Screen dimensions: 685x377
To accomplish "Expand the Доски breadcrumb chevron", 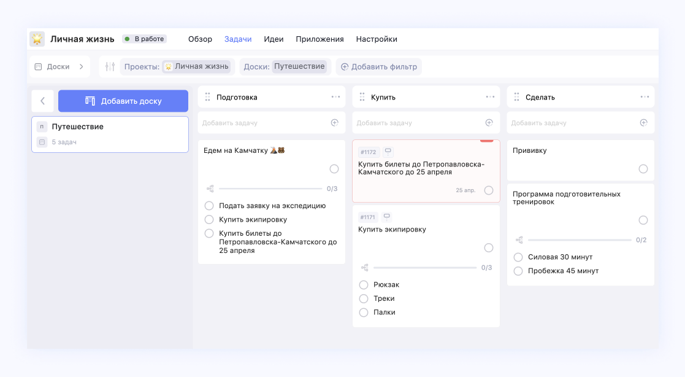I will [82, 67].
